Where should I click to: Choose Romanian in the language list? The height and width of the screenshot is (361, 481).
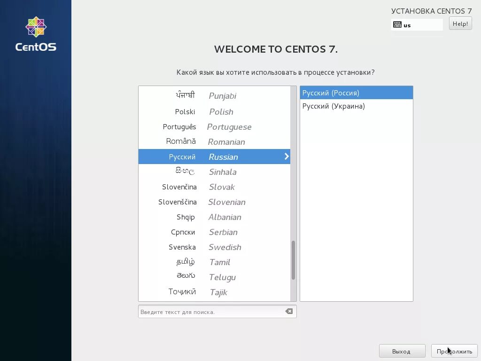tap(214, 141)
